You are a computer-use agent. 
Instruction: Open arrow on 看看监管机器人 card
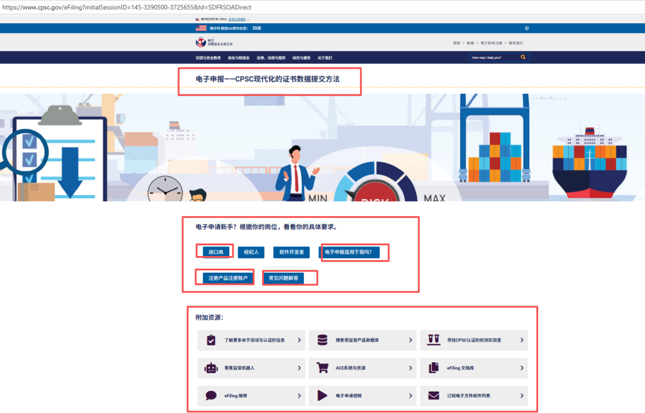click(x=299, y=368)
